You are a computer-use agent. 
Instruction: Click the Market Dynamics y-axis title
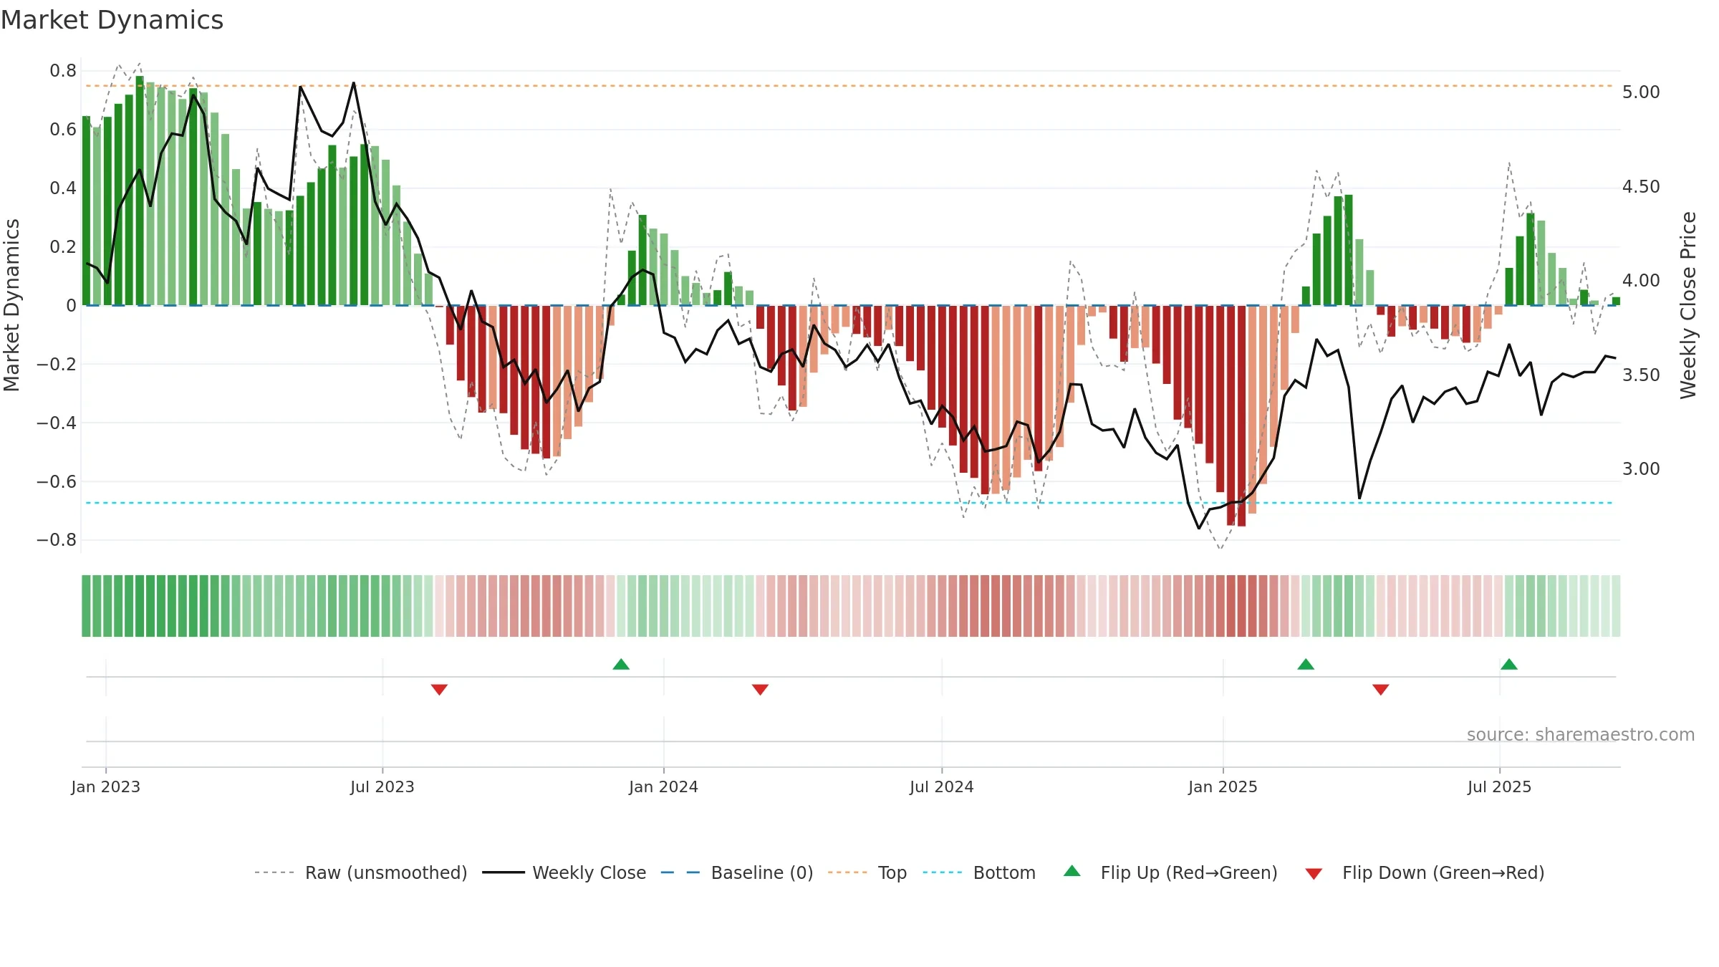[11, 305]
